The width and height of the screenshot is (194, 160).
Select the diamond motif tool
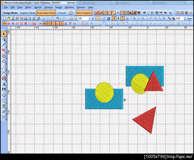4,95
